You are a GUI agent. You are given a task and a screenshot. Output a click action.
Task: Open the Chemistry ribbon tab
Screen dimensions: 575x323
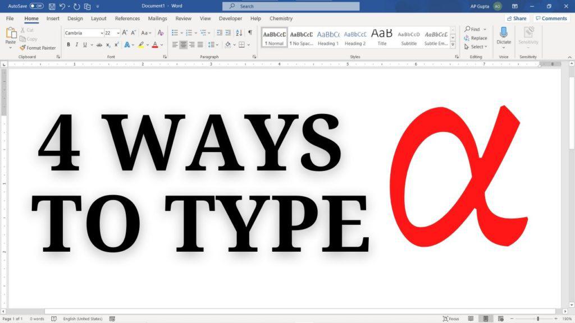[x=281, y=18]
